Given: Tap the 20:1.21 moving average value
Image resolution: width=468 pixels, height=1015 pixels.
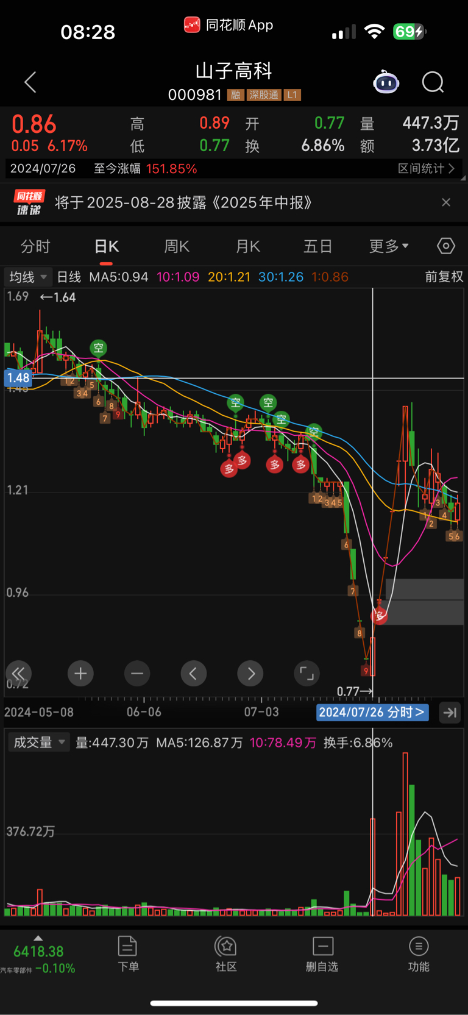Looking at the screenshot, I should click(229, 277).
